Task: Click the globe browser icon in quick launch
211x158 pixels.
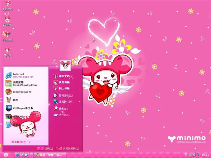Action: pos(22,155)
